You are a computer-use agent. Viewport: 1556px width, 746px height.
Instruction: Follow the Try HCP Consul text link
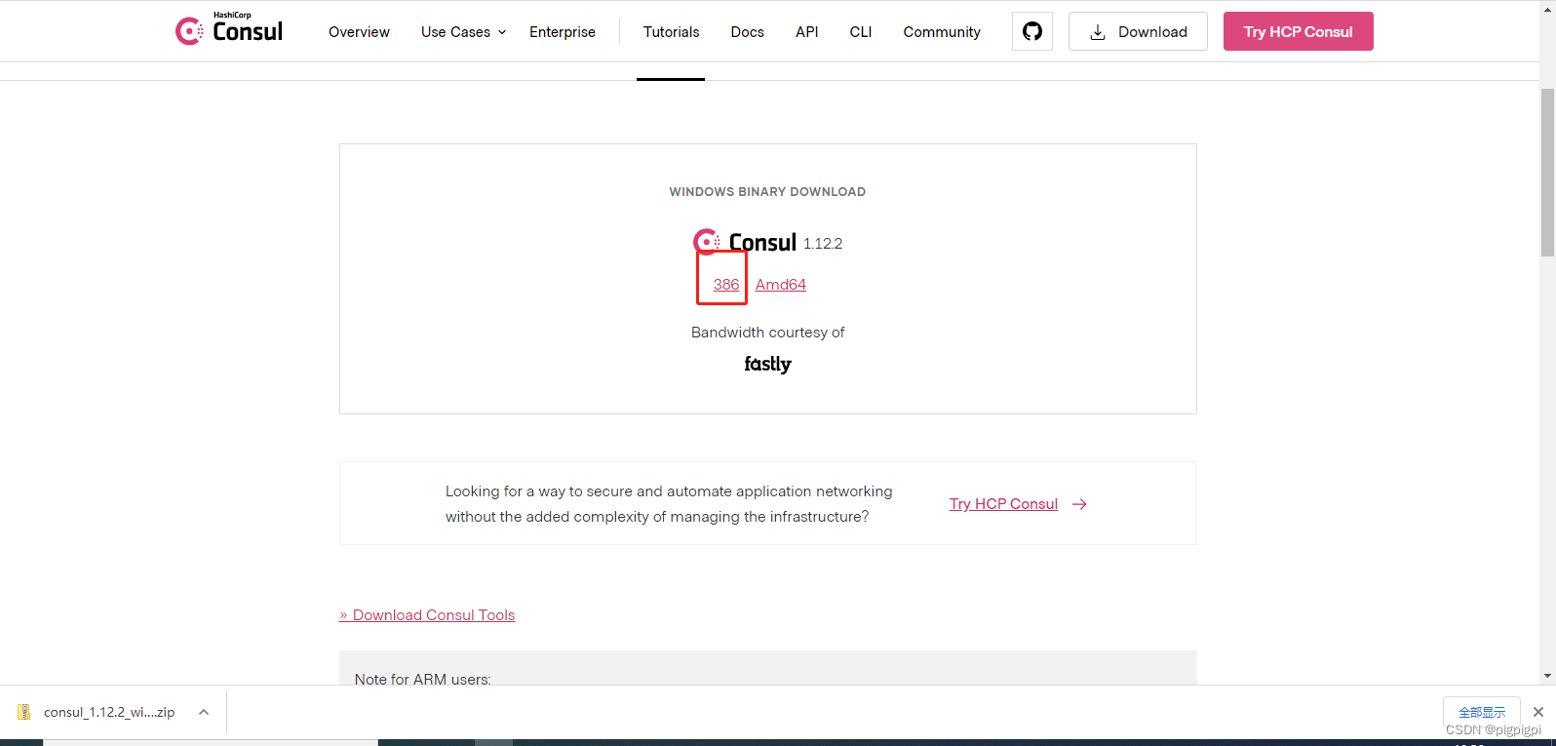click(x=1003, y=504)
